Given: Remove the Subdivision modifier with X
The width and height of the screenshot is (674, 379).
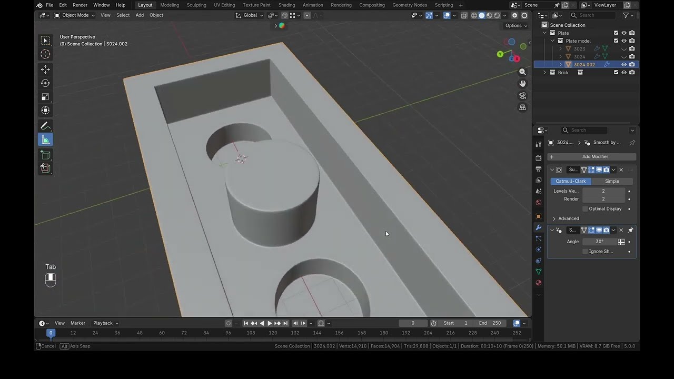Looking at the screenshot, I should 621,170.
